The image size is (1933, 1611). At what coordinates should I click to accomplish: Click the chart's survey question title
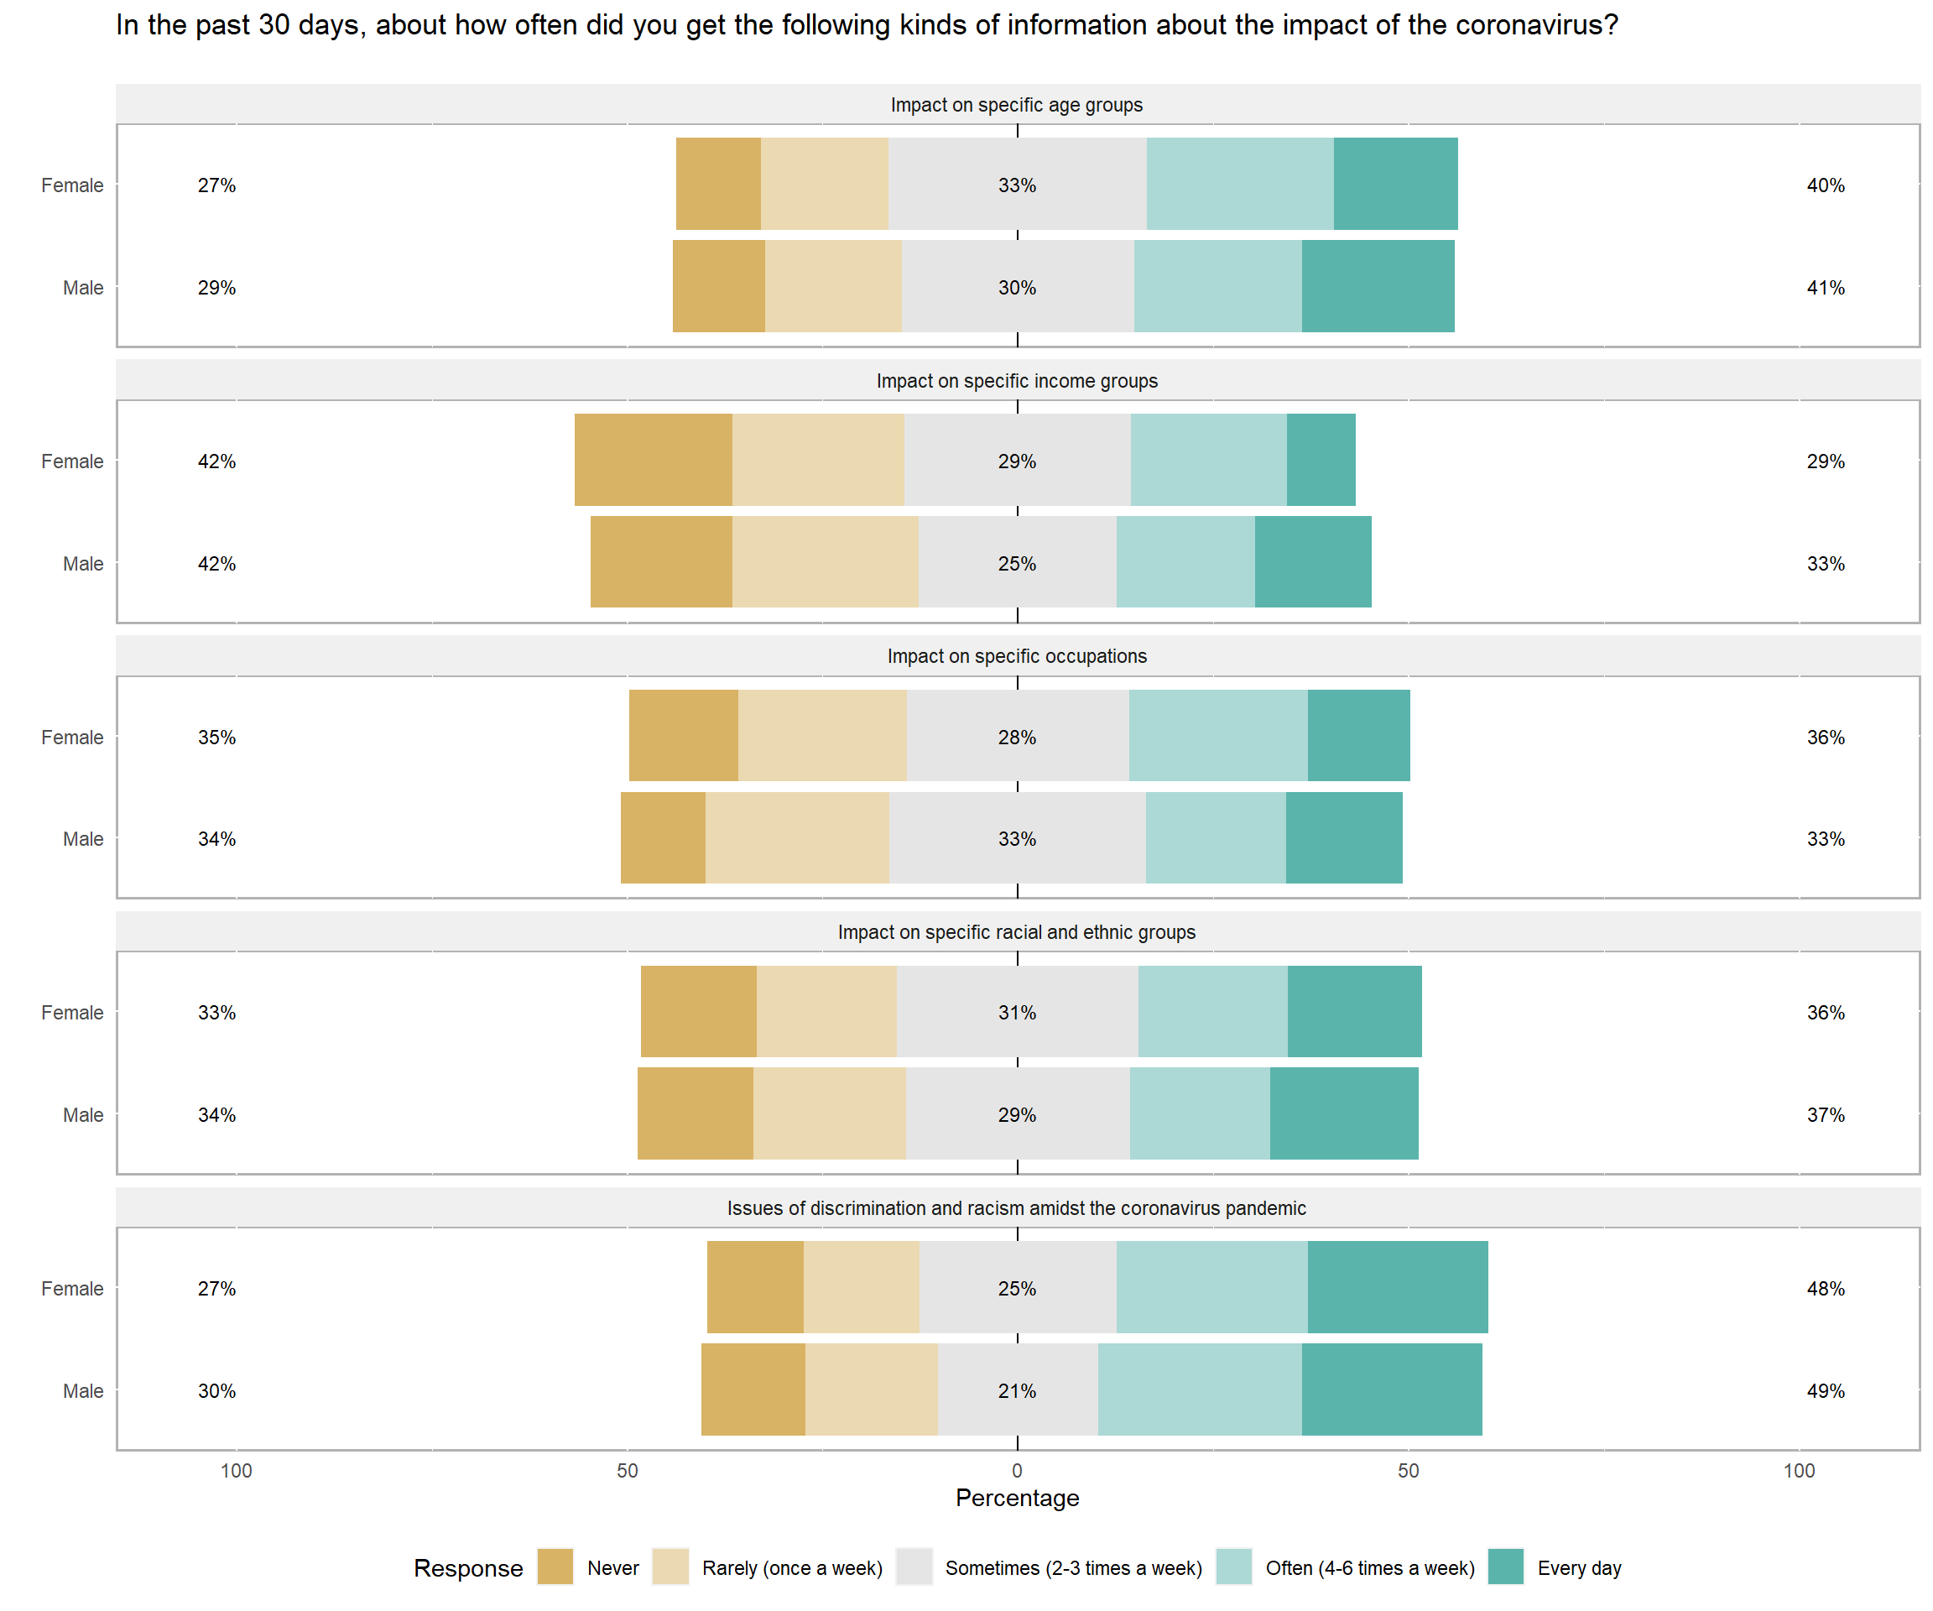coord(866,25)
